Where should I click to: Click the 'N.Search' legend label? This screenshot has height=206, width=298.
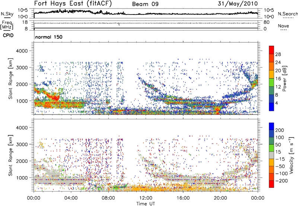[288, 14]
